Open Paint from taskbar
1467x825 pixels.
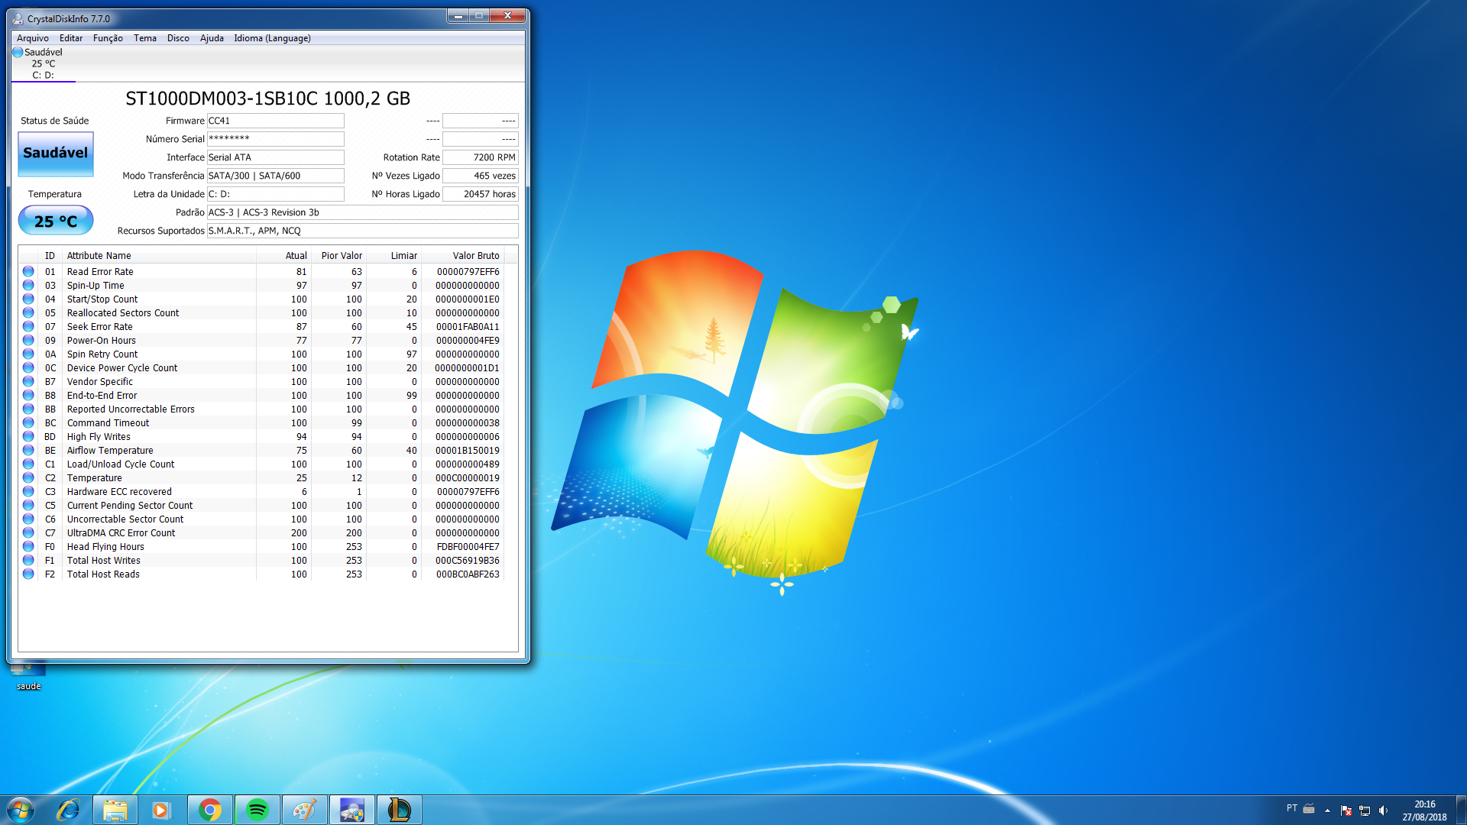305,810
